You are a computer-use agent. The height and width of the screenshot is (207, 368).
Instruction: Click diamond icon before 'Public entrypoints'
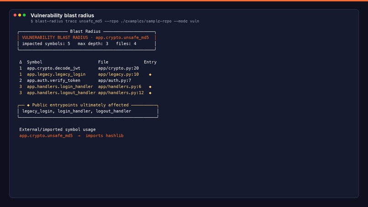click(28, 105)
